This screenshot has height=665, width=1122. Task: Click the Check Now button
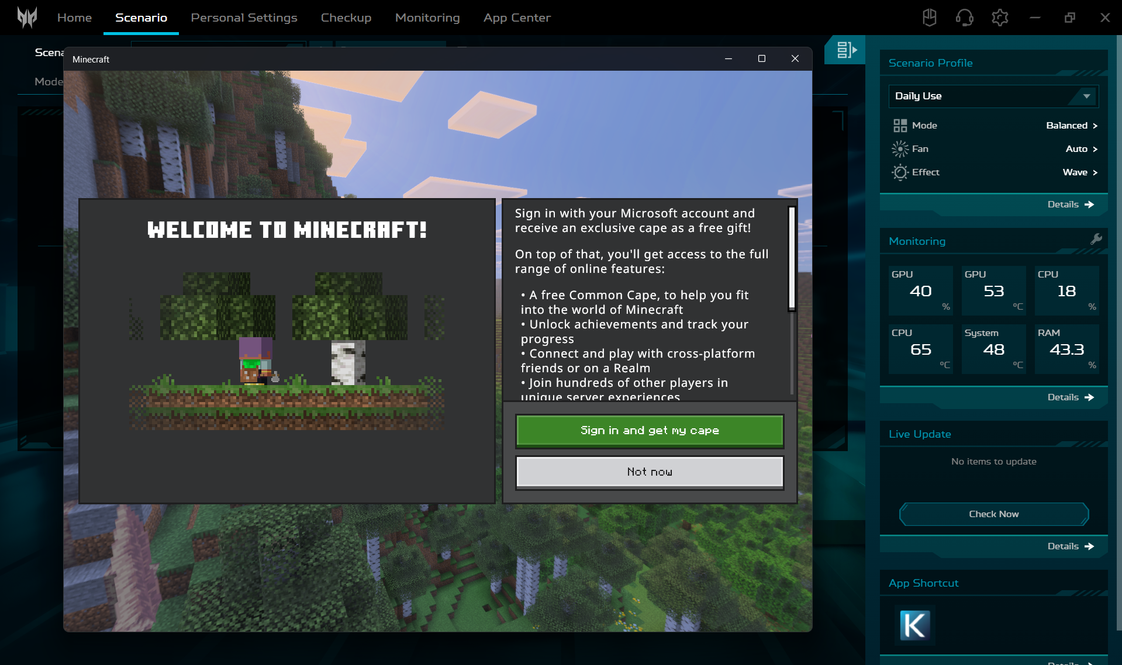click(x=993, y=514)
